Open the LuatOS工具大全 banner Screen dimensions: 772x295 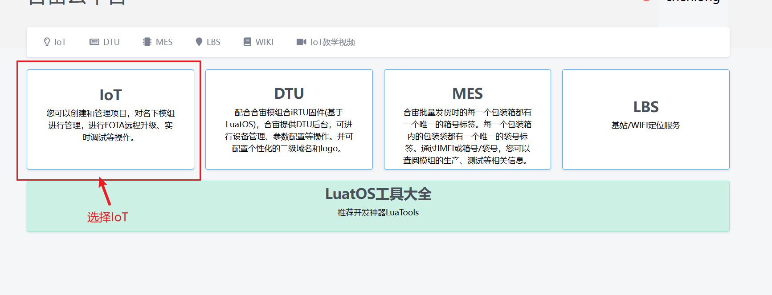(x=378, y=206)
